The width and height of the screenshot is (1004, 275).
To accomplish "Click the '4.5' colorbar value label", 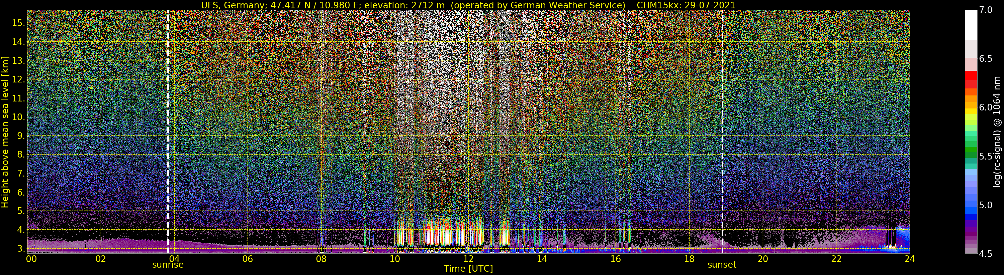I will (986, 254).
